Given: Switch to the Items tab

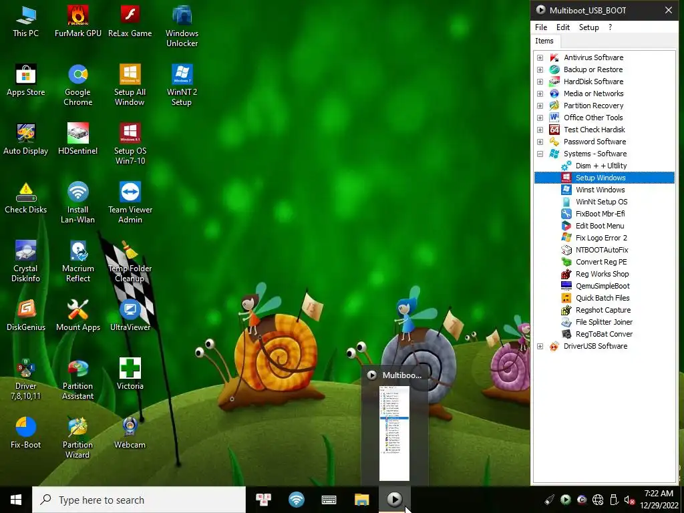Looking at the screenshot, I should 544,41.
